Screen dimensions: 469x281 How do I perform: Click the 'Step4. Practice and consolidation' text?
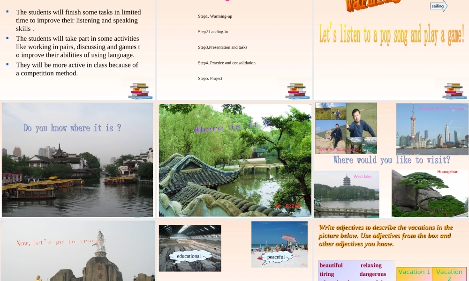click(227, 63)
